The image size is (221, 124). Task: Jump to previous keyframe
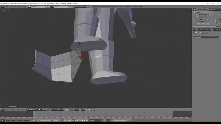point(78,120)
